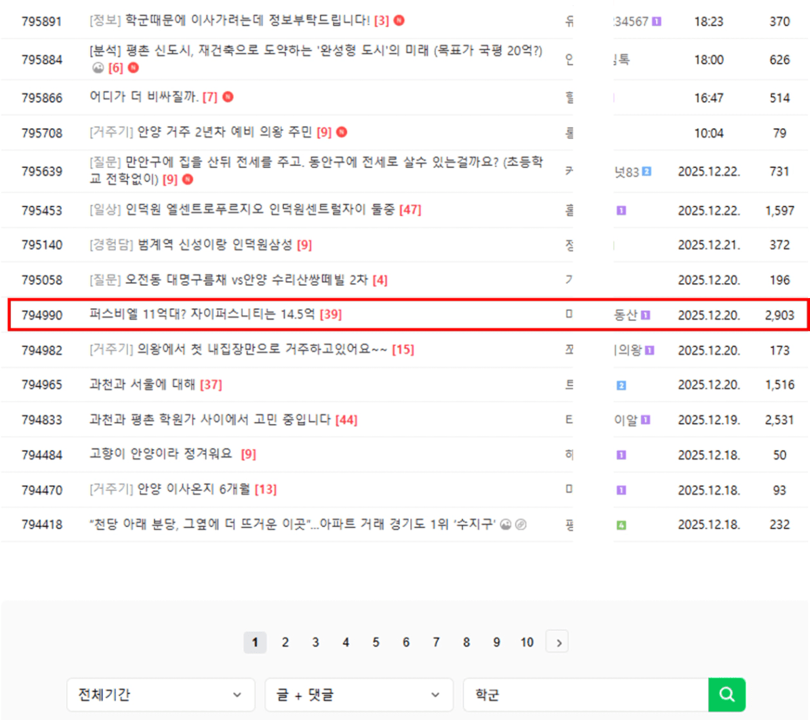Click blue level badge next to 넛83
This screenshot has height=720, width=810.
pyautogui.click(x=647, y=171)
